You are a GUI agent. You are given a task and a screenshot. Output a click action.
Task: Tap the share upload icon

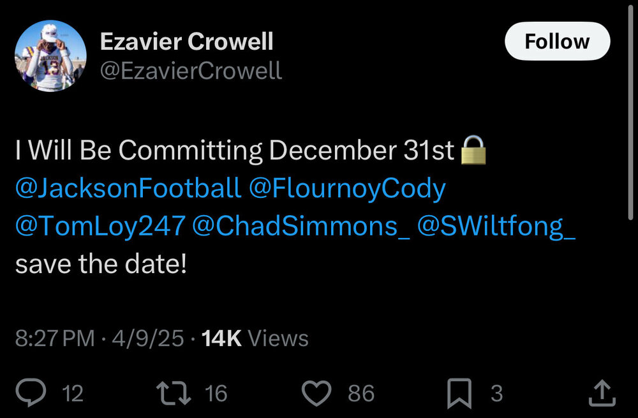point(601,393)
